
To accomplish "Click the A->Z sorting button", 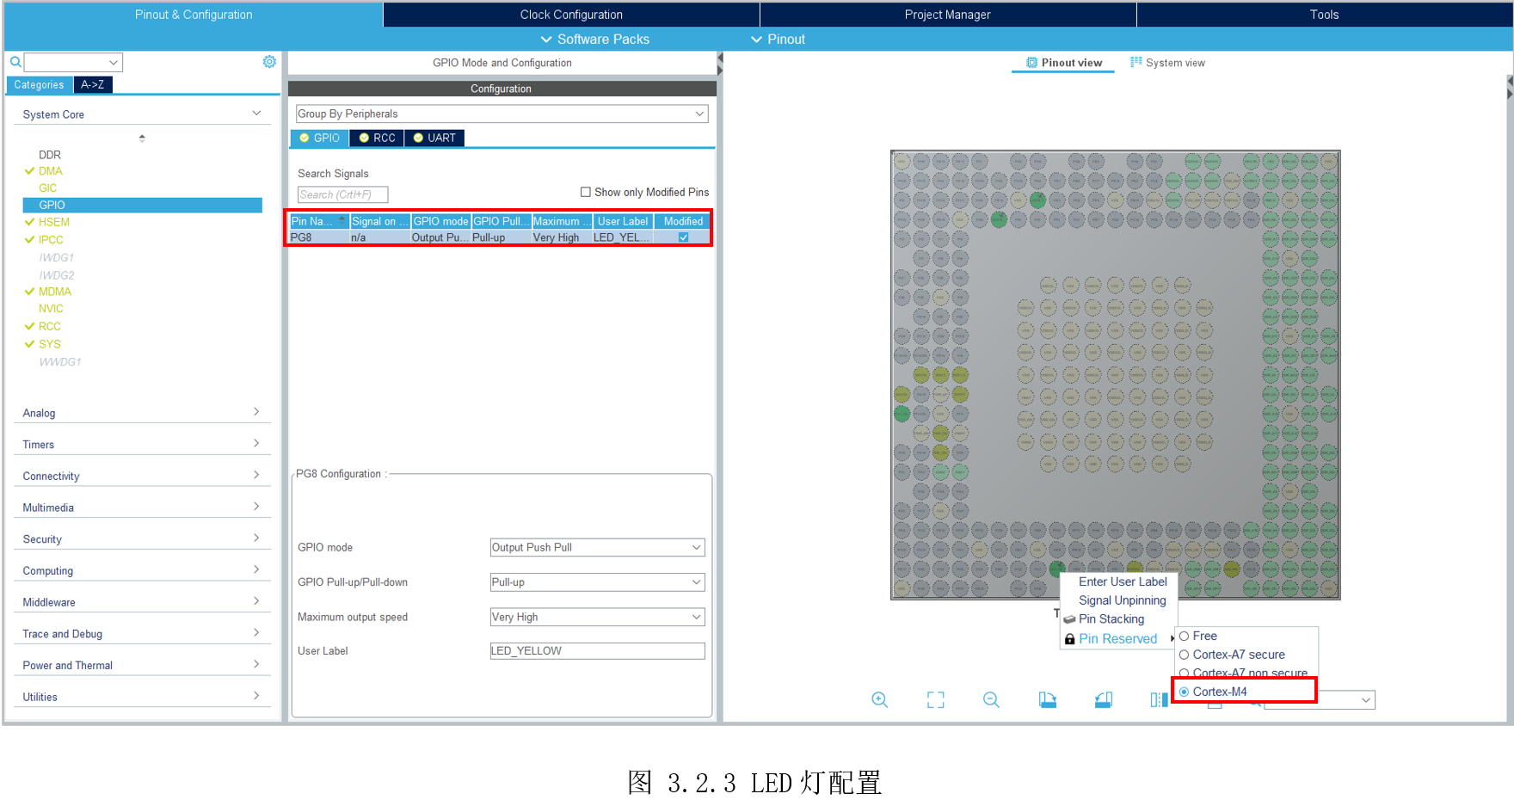I will pos(93,85).
